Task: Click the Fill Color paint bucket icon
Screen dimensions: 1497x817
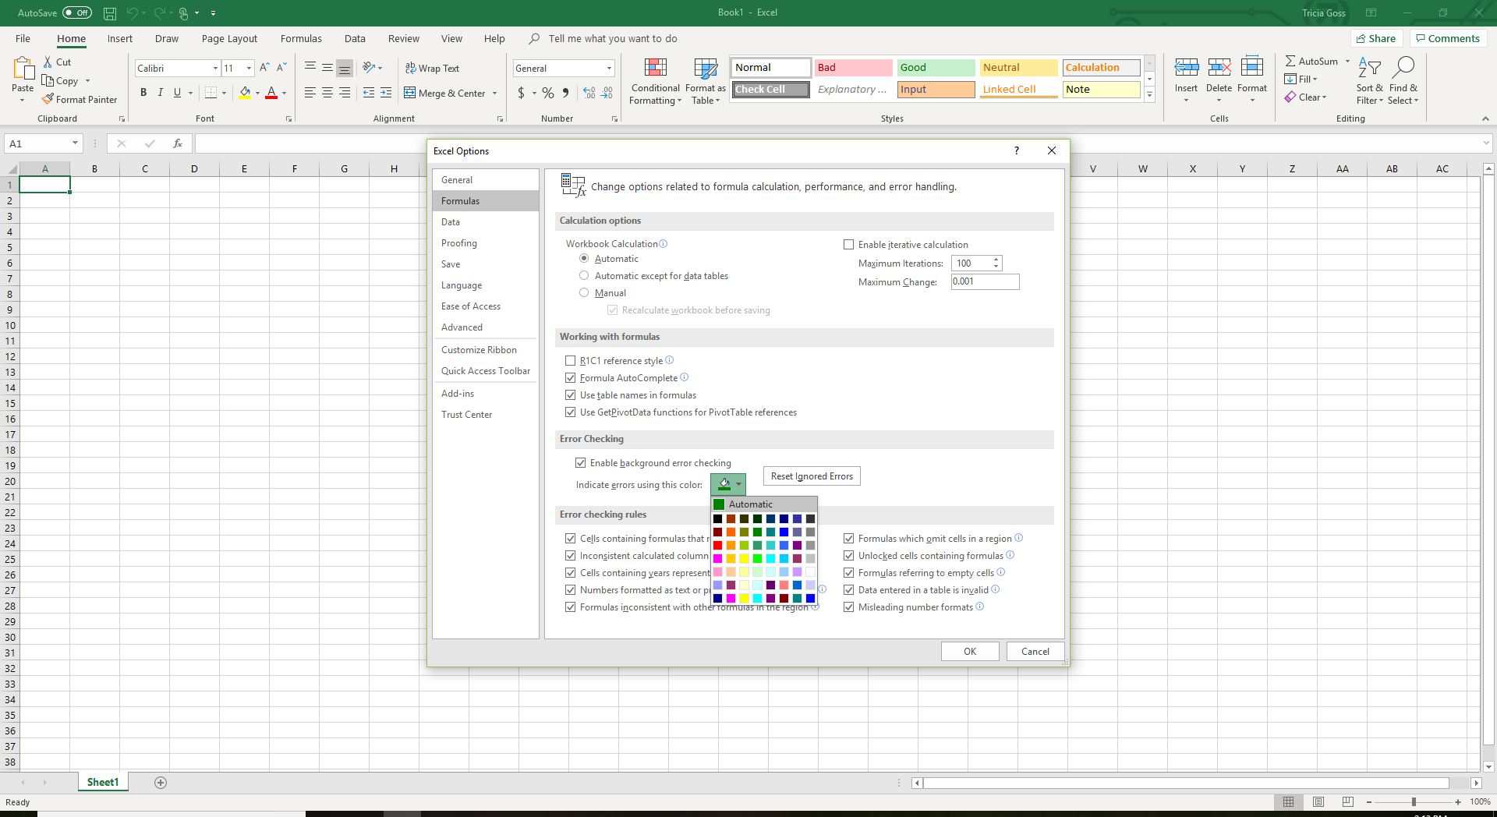Action: pos(246,93)
